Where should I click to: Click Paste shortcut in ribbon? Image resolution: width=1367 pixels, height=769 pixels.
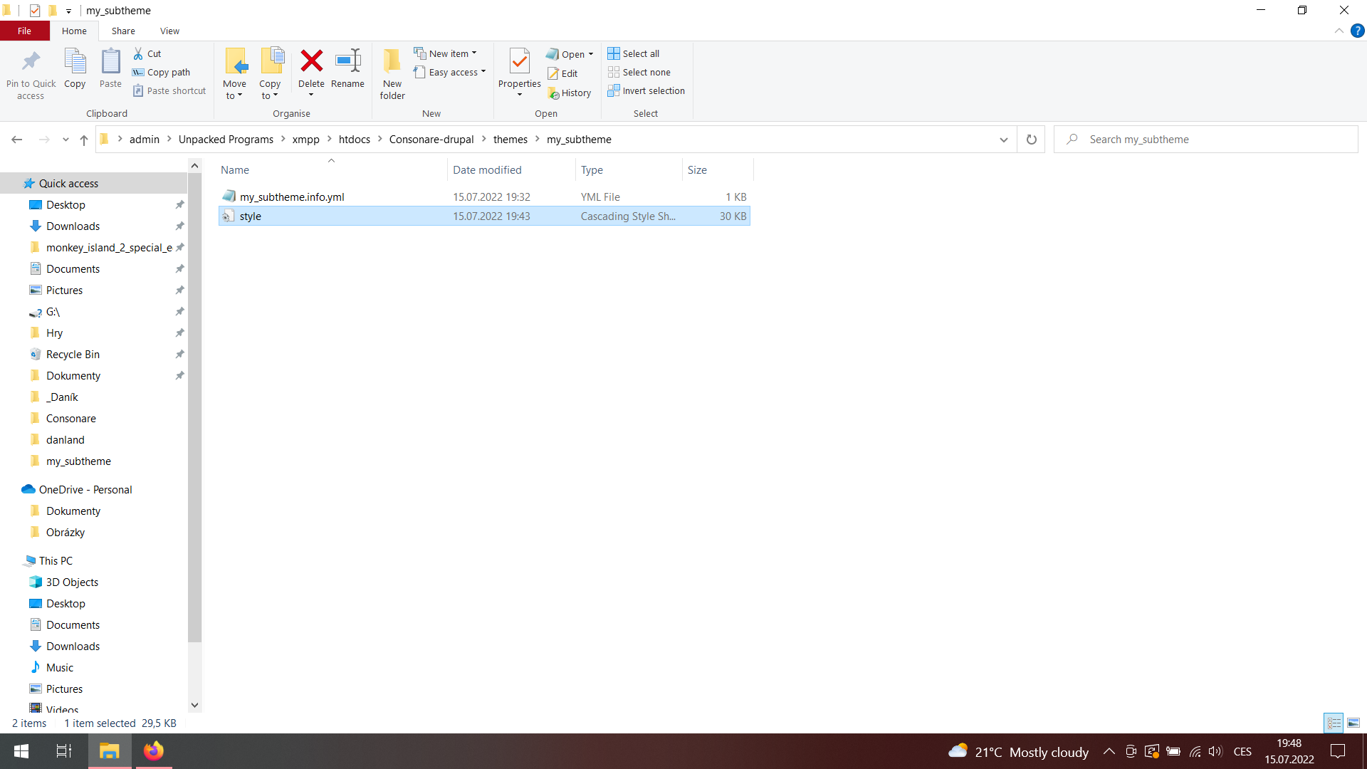169,90
